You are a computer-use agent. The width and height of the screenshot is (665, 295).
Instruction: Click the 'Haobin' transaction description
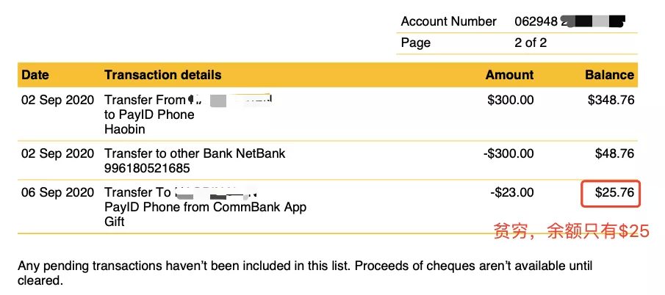(x=125, y=129)
